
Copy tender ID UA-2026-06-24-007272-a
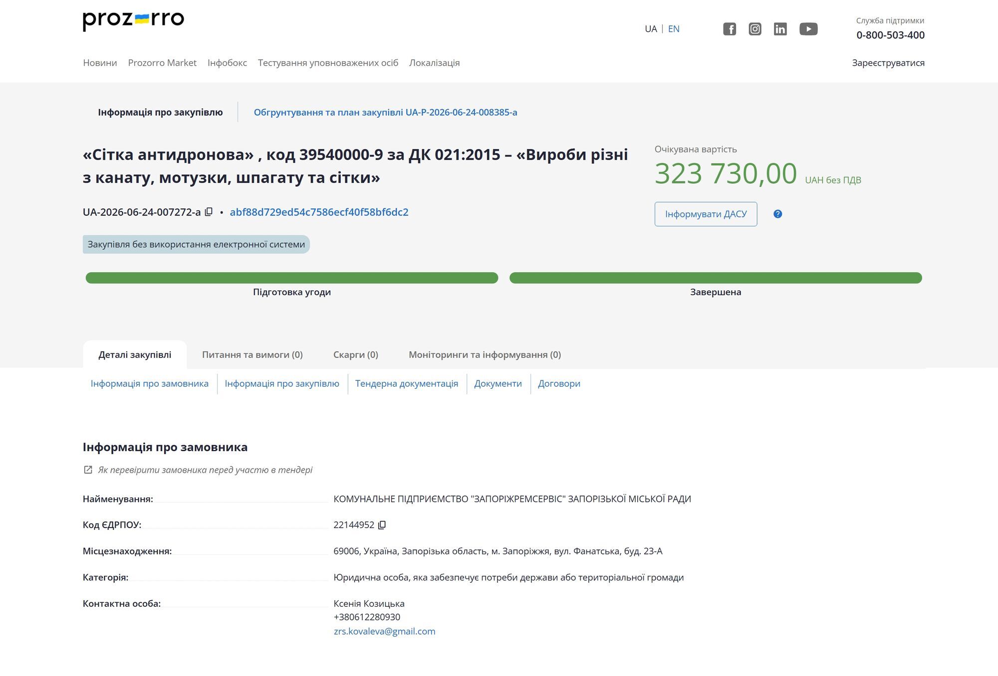tap(209, 212)
